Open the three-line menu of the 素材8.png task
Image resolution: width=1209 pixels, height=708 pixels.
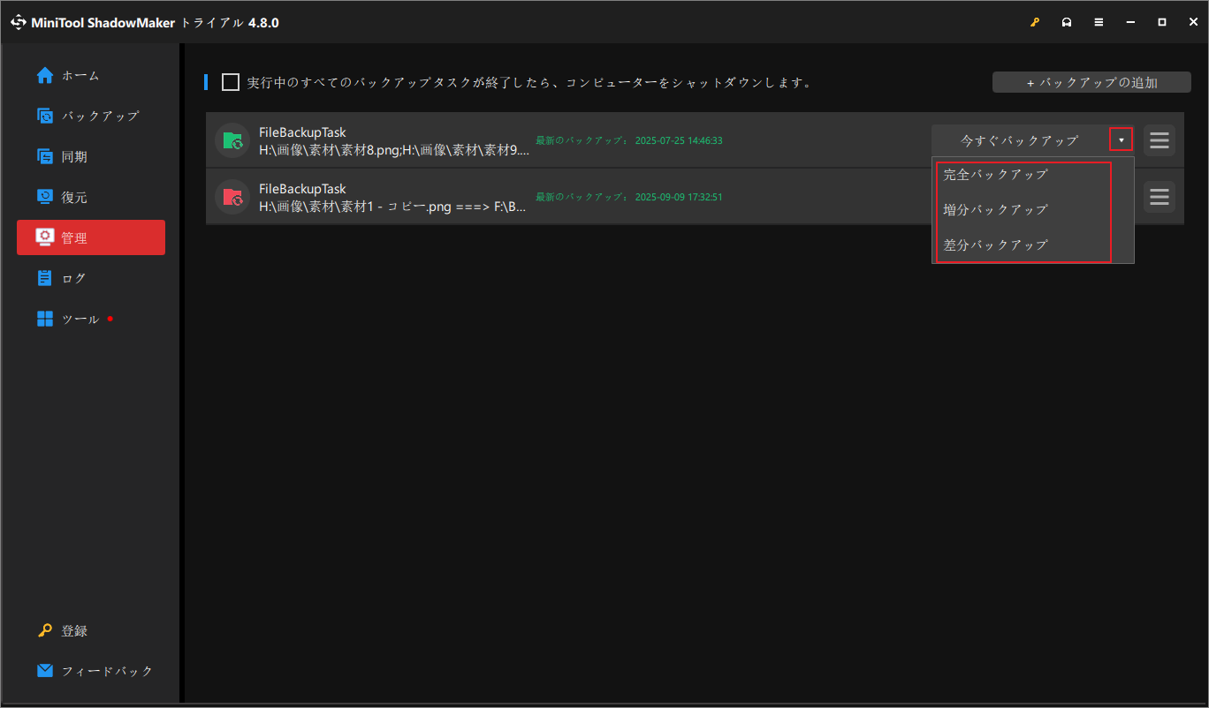click(x=1160, y=139)
